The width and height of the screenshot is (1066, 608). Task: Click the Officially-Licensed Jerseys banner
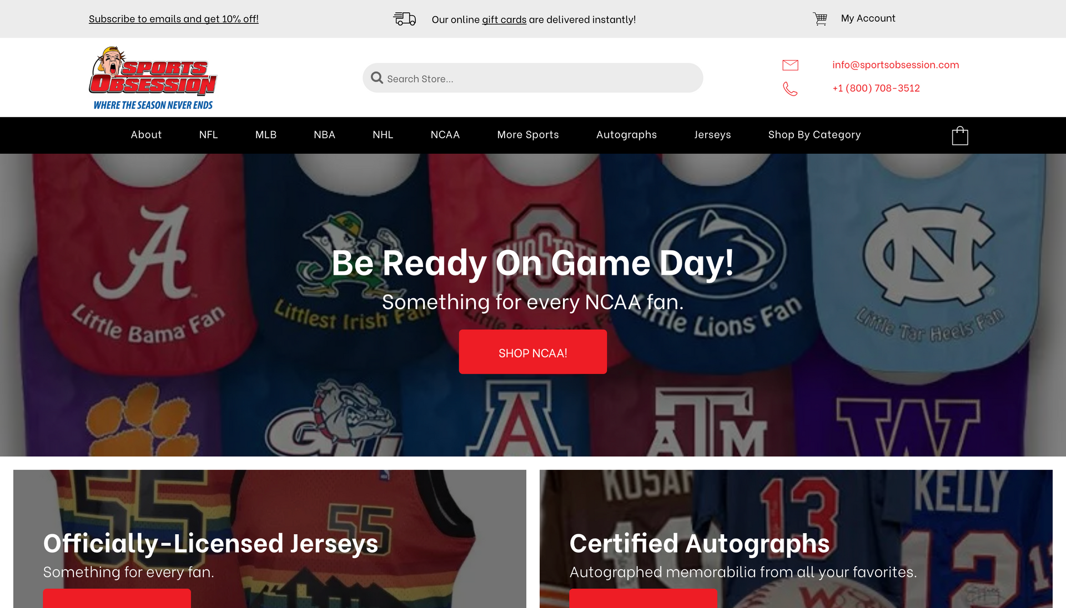click(x=269, y=539)
